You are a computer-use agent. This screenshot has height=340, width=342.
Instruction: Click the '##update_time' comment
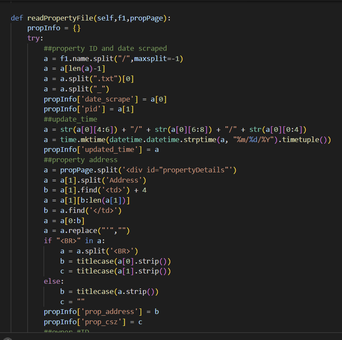coord(70,119)
